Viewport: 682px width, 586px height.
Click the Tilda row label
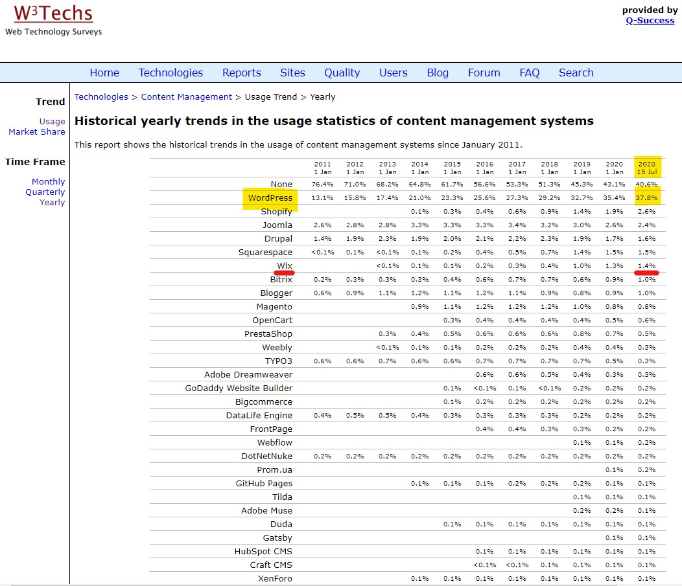[282, 497]
